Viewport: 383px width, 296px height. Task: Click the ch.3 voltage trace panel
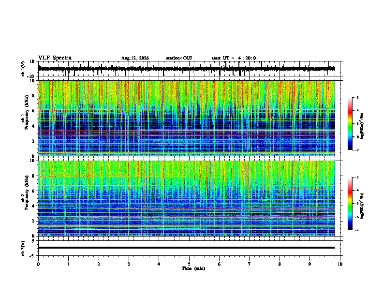[x=190, y=248]
